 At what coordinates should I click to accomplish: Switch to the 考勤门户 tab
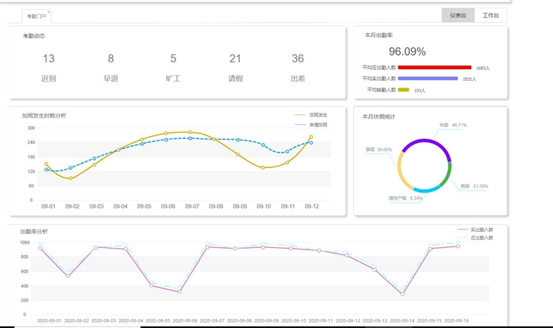click(x=35, y=16)
